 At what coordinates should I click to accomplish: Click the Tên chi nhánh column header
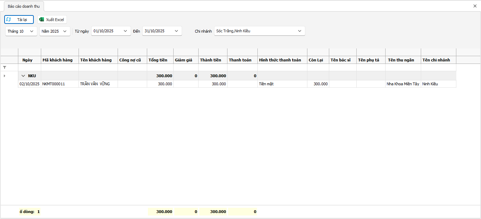[x=436, y=60]
